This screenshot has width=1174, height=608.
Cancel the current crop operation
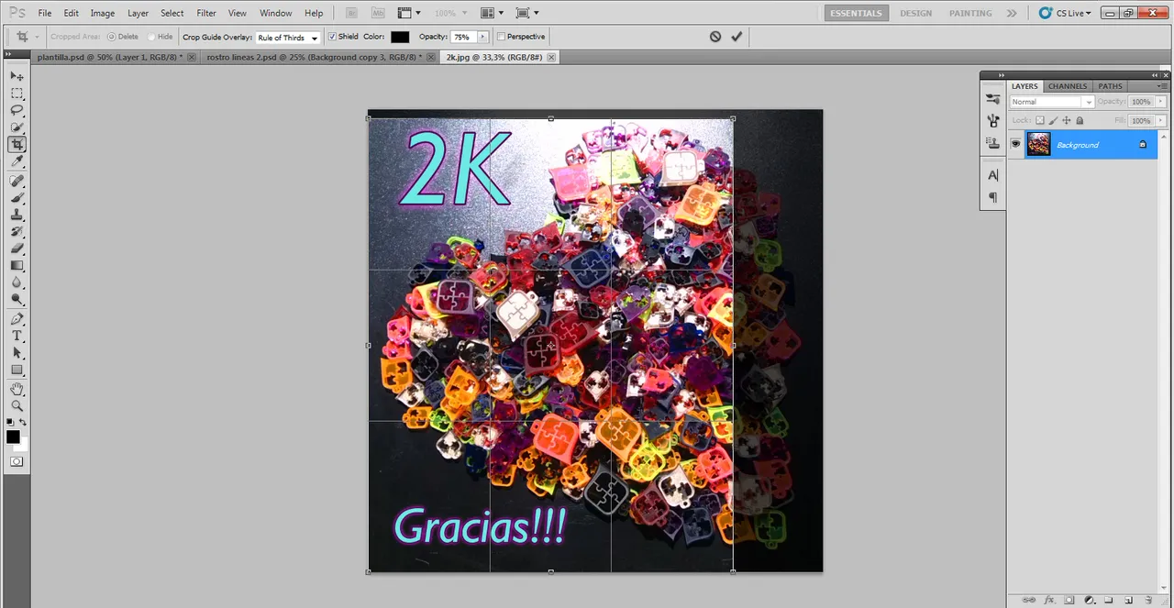click(x=715, y=37)
